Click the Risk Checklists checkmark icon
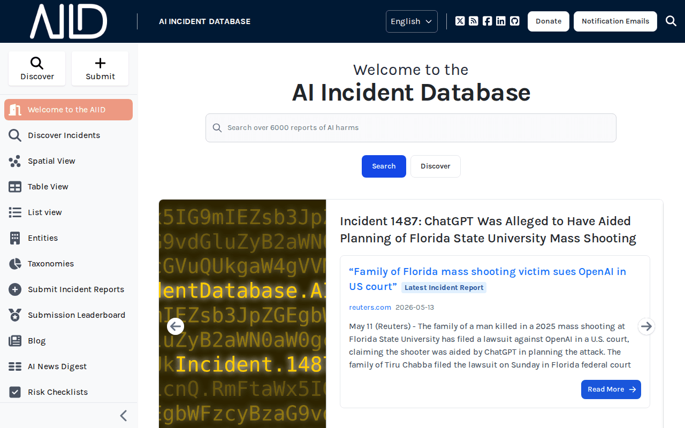Image resolution: width=685 pixels, height=428 pixels. pyautogui.click(x=15, y=392)
